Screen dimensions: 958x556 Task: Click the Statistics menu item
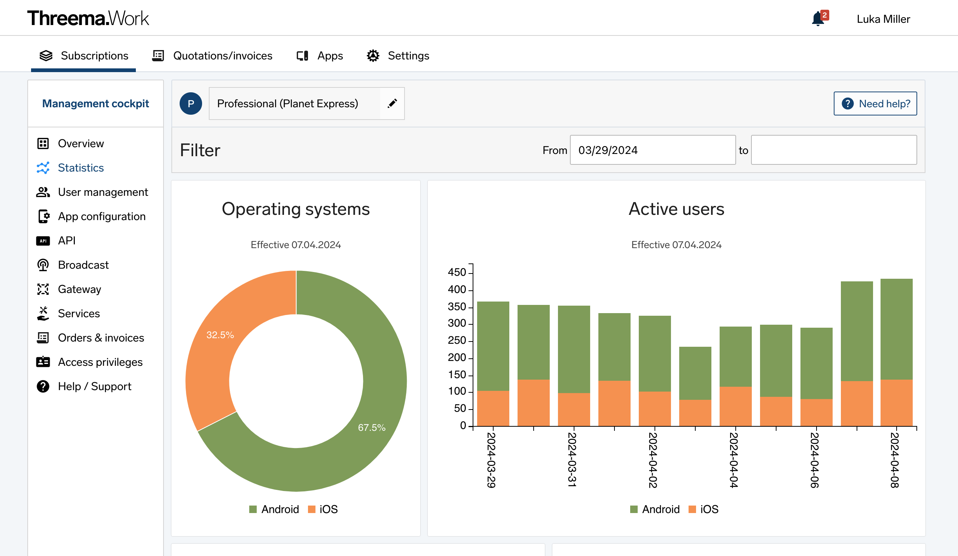[x=81, y=167]
